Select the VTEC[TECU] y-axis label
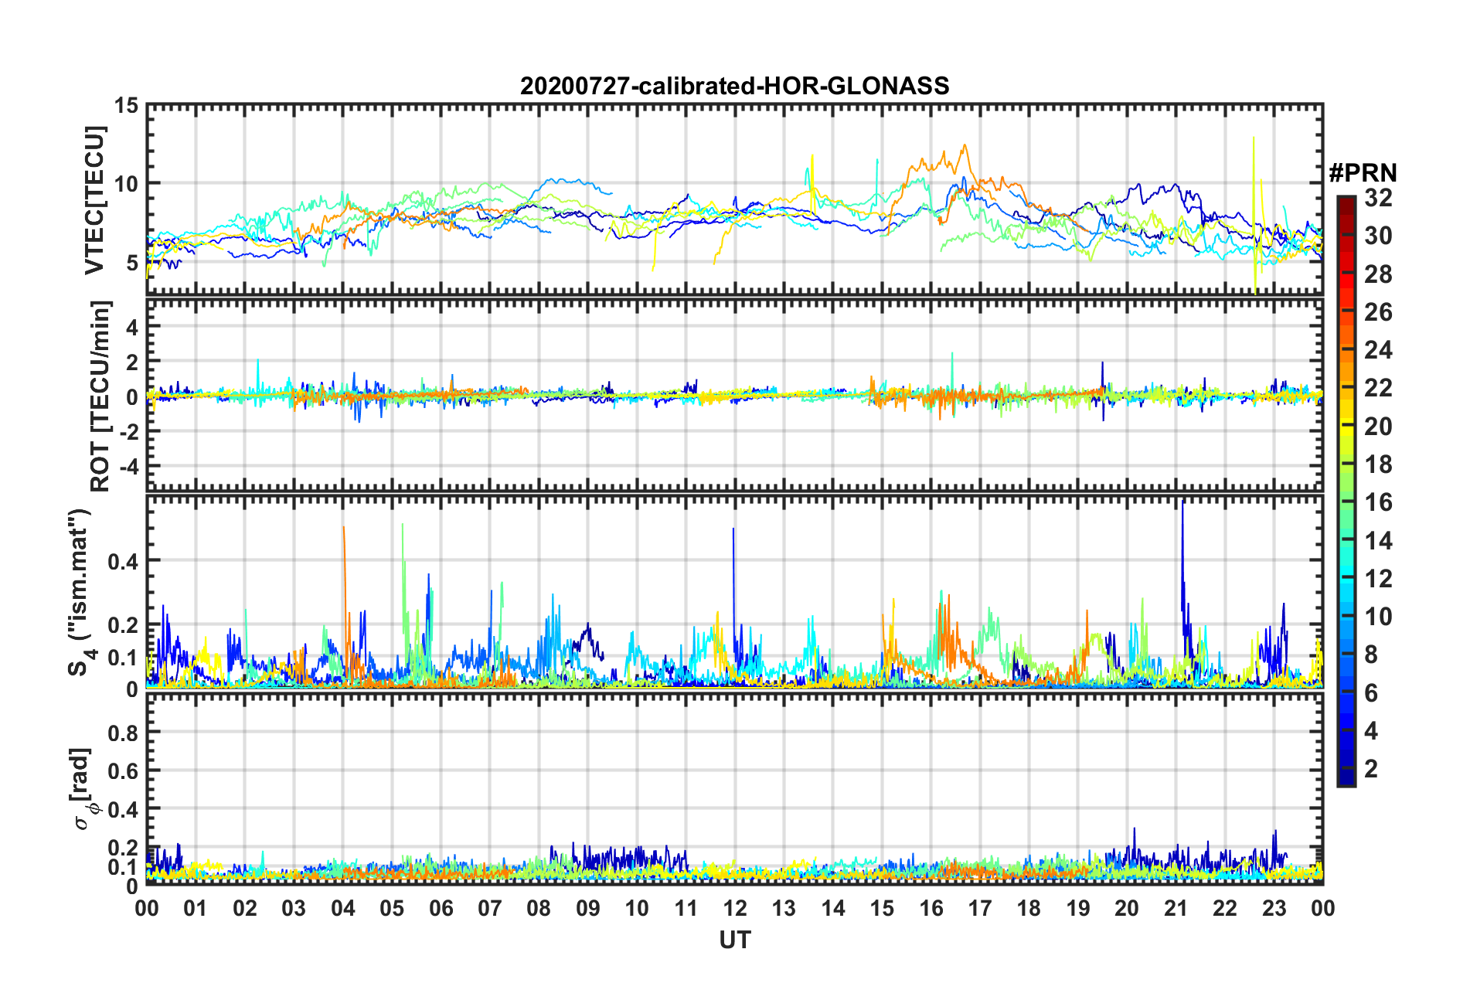This screenshot has height=983, width=1470. coord(95,200)
